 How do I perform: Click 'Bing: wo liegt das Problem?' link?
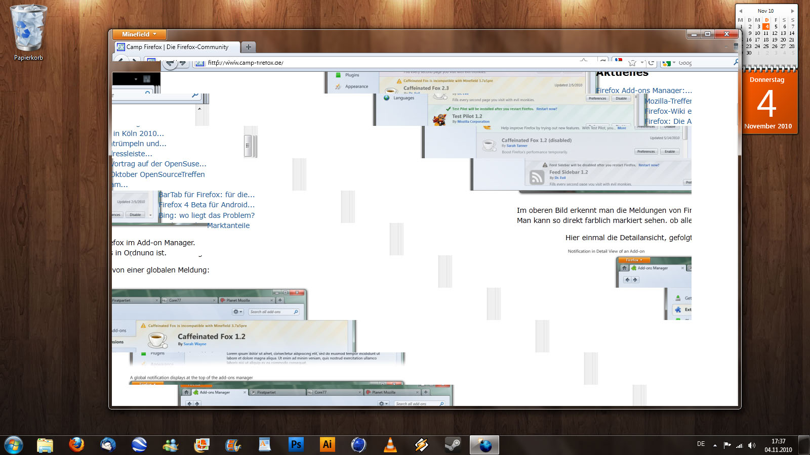click(207, 215)
